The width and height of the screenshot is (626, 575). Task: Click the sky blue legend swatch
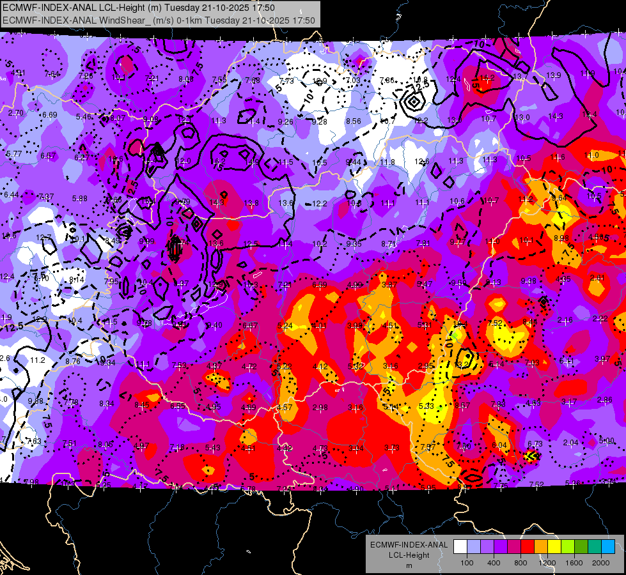tap(609, 547)
